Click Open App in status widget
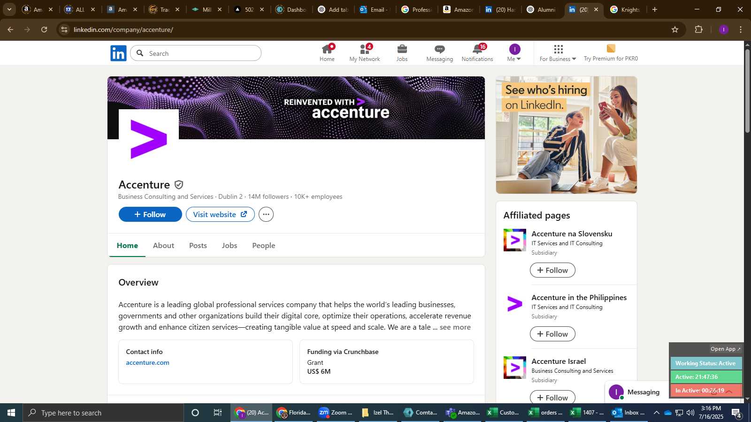Viewport: 751px width, 422px height. tap(725, 349)
